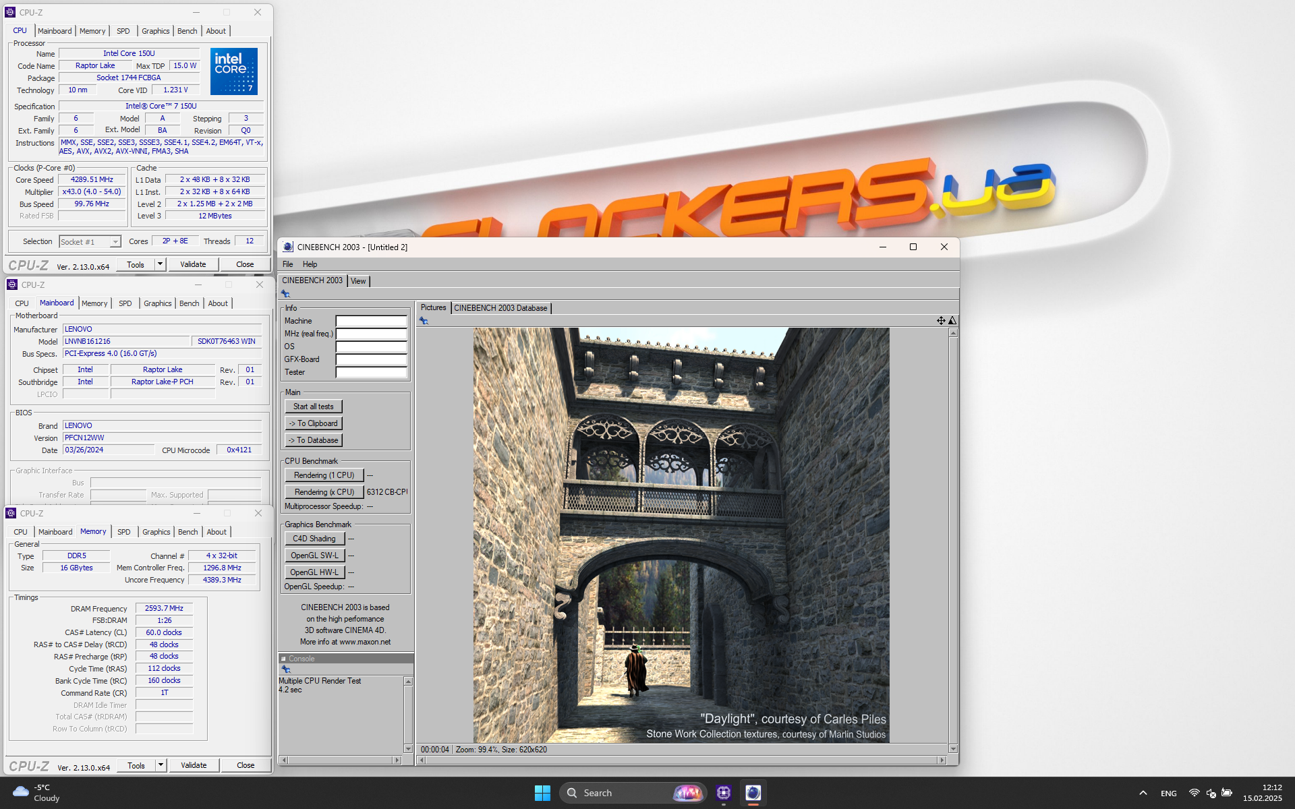Click the small square icon in the Console header
Viewport: 1295px width, 809px height.
point(283,659)
